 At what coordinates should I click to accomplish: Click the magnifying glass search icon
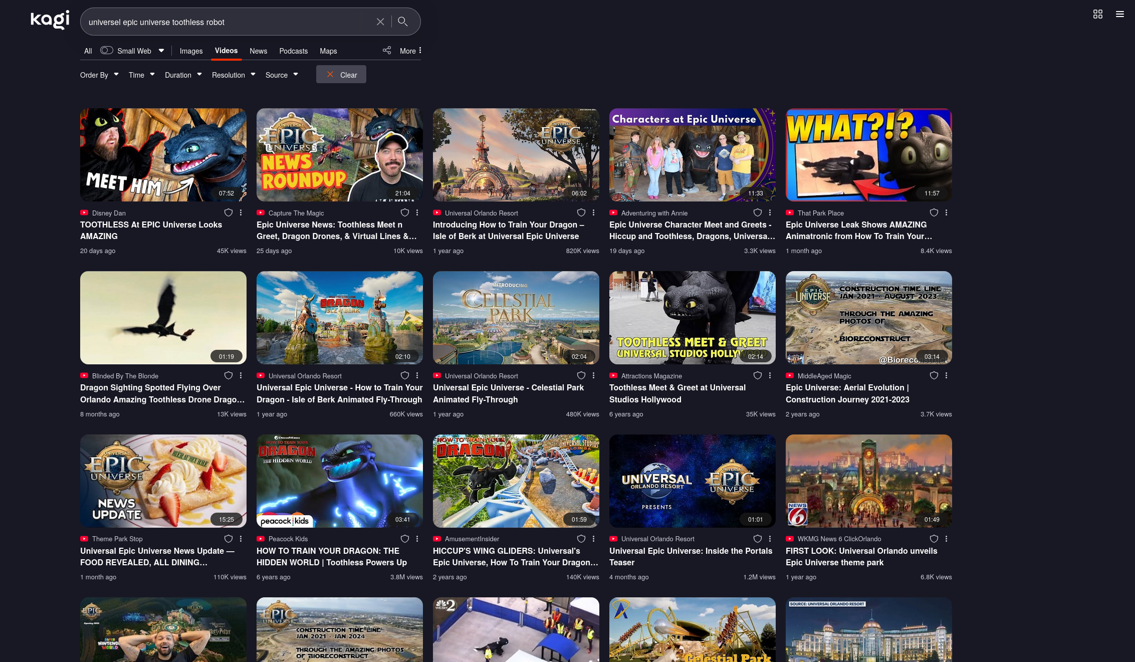click(x=402, y=22)
